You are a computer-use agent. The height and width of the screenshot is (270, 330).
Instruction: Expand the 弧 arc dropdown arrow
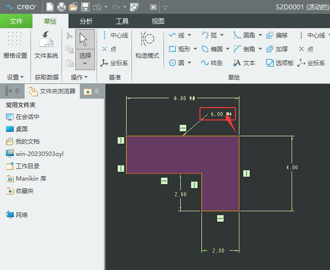click(222, 35)
